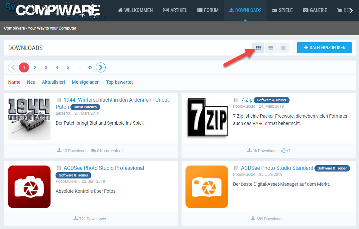Click the date '21. März 2019'
359x229 pixels.
click(x=87, y=113)
